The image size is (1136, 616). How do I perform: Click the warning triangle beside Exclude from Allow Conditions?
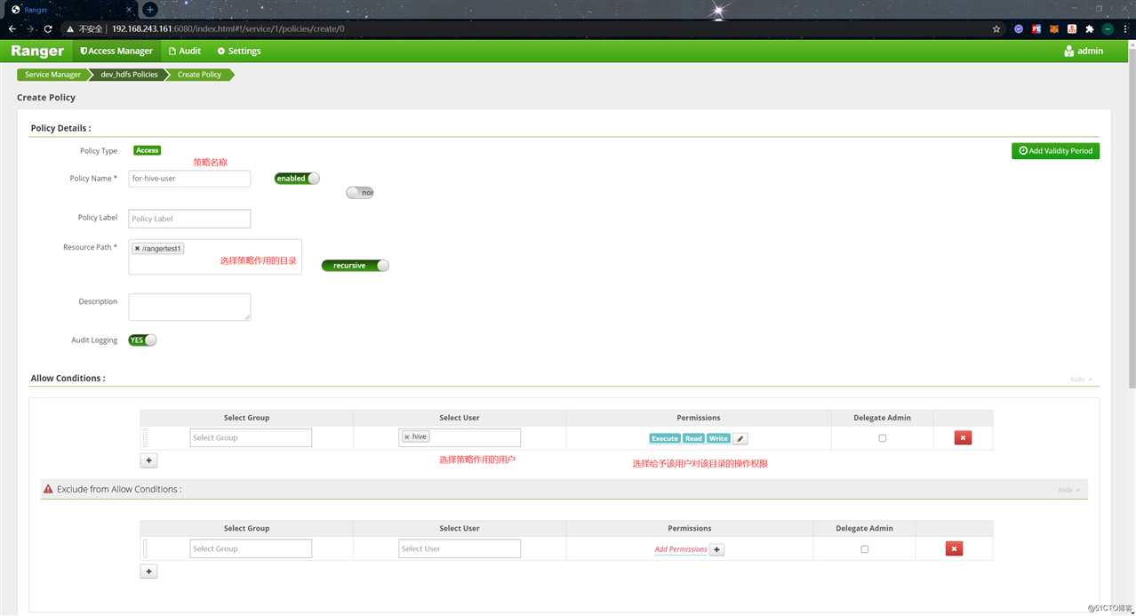pyautogui.click(x=48, y=489)
